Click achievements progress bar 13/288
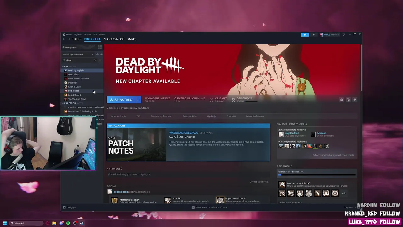This screenshot has height=227, width=403. (x=317, y=175)
